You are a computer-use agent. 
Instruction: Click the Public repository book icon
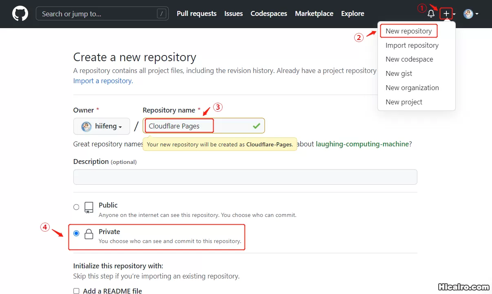tap(89, 208)
